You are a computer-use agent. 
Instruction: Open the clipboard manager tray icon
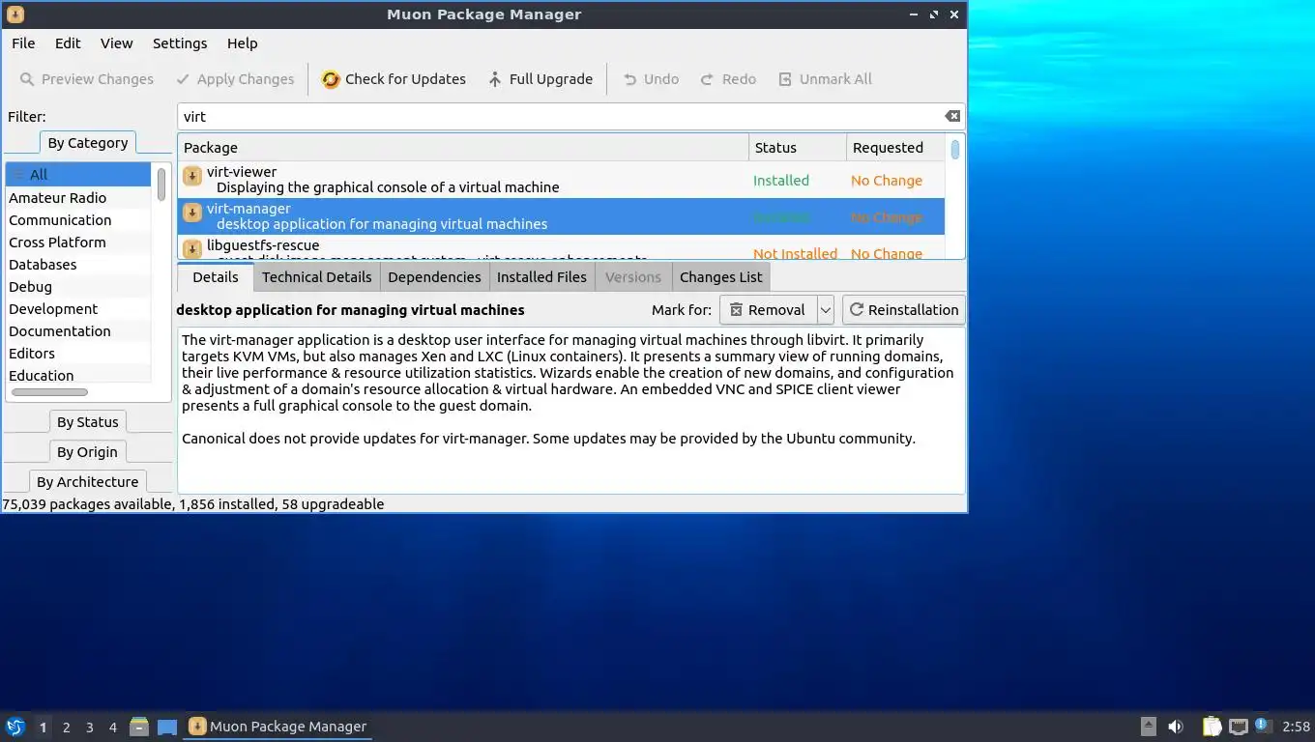[x=1212, y=727]
